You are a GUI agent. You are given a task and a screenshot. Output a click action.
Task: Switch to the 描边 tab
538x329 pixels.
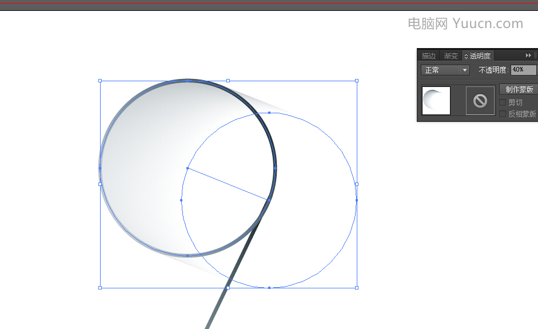coord(429,56)
